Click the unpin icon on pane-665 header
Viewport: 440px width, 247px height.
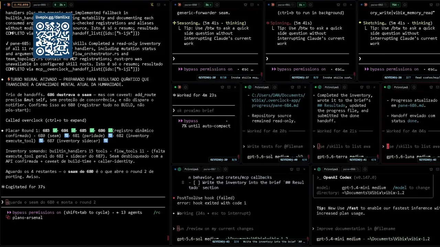(152, 5)
